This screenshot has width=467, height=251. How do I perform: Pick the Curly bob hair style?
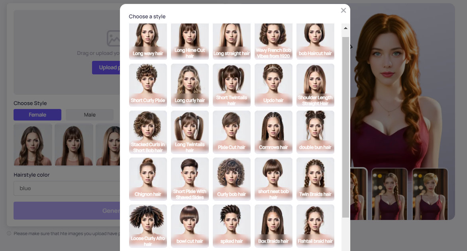click(x=232, y=179)
